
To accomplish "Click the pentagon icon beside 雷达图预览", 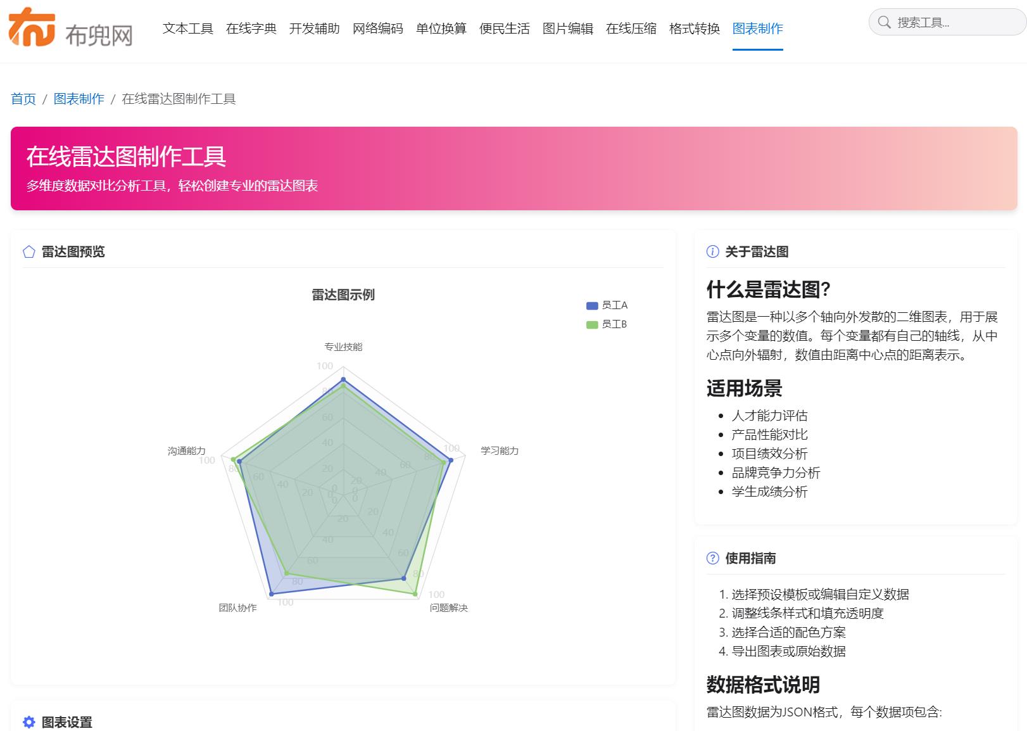I will 28,252.
